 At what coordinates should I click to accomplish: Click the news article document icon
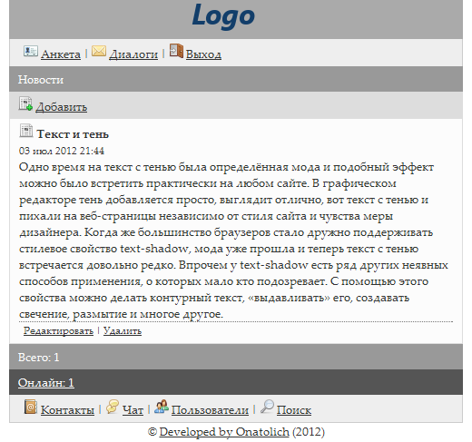click(26, 131)
